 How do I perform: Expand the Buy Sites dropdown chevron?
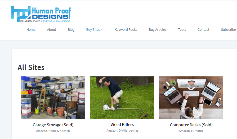tap(102, 29)
